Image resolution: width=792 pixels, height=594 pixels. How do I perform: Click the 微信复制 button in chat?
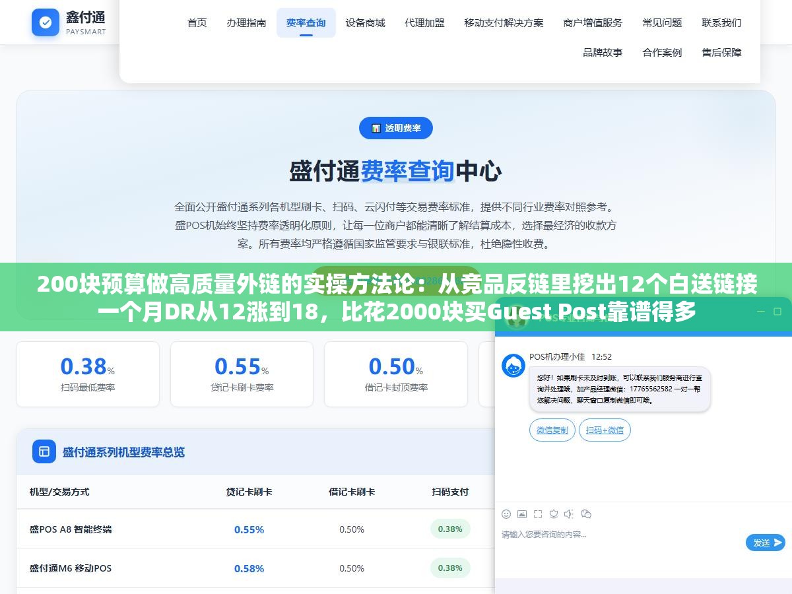click(x=552, y=430)
